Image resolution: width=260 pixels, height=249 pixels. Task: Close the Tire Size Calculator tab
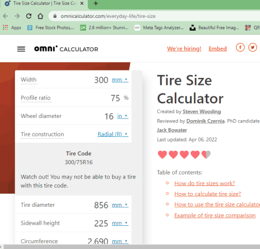pos(82,3)
